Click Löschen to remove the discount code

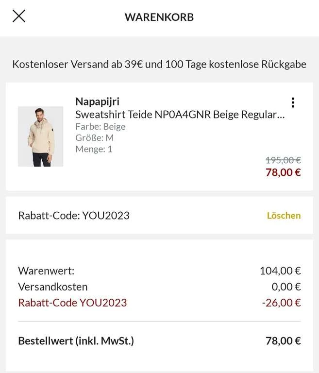coord(284,215)
